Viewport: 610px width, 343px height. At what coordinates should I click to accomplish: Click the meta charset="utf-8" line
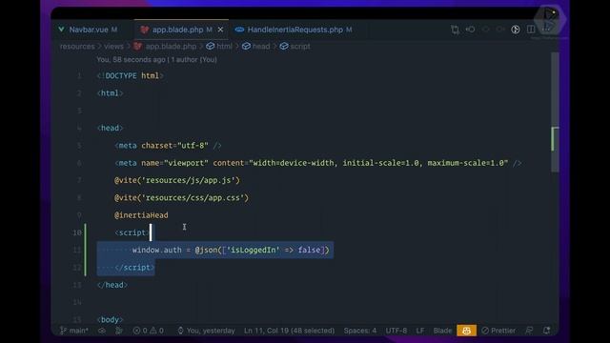click(168, 146)
